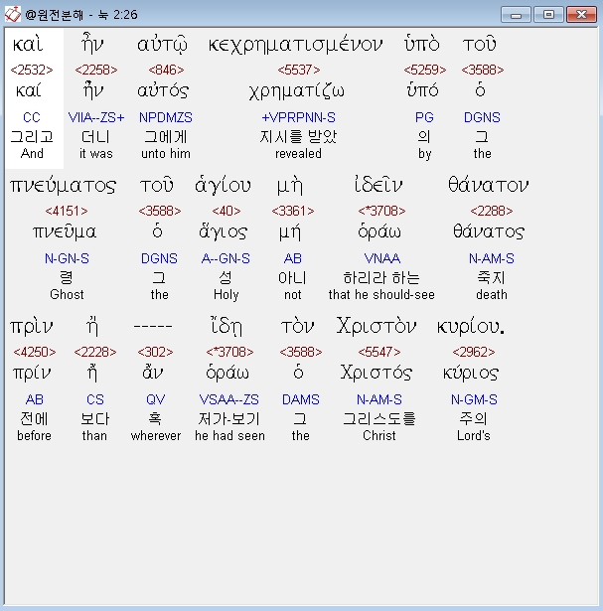Click Strong's number <5259>

(424, 70)
